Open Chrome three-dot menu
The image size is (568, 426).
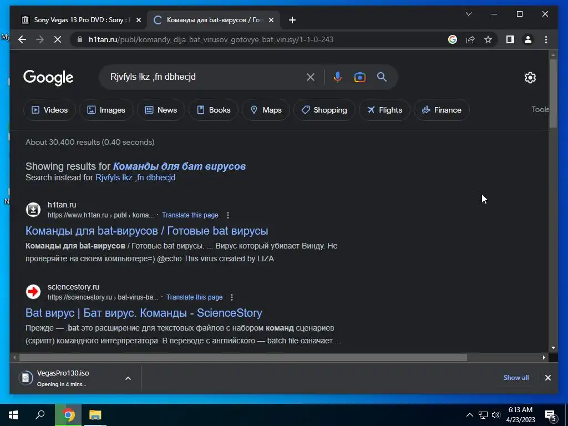point(546,39)
